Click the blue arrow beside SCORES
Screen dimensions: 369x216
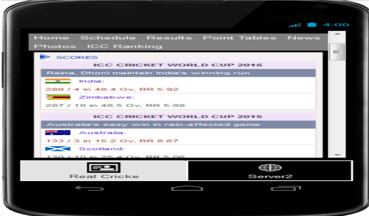coord(45,57)
